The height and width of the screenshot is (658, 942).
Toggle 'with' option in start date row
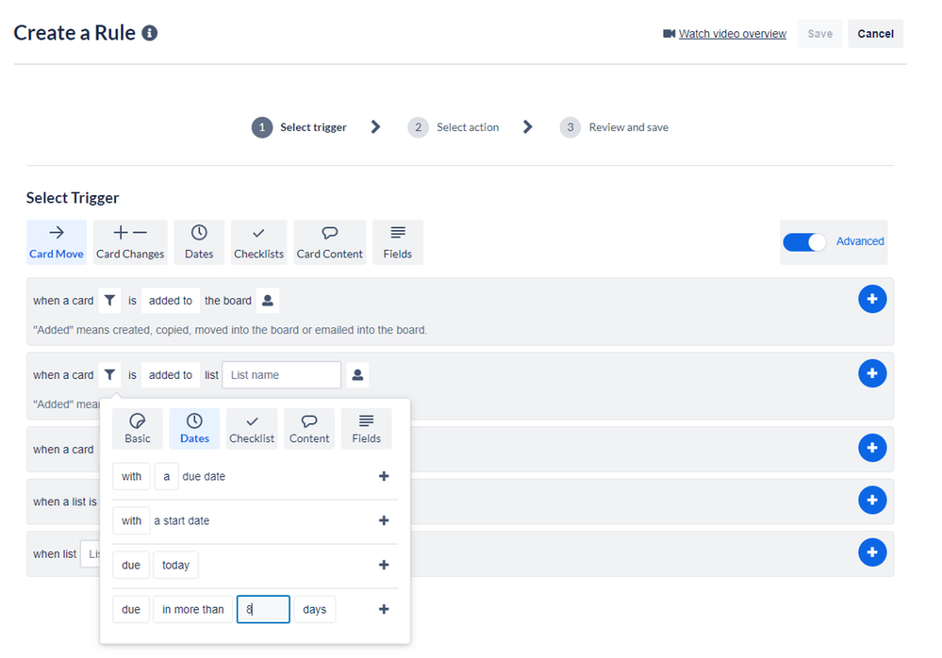132,520
